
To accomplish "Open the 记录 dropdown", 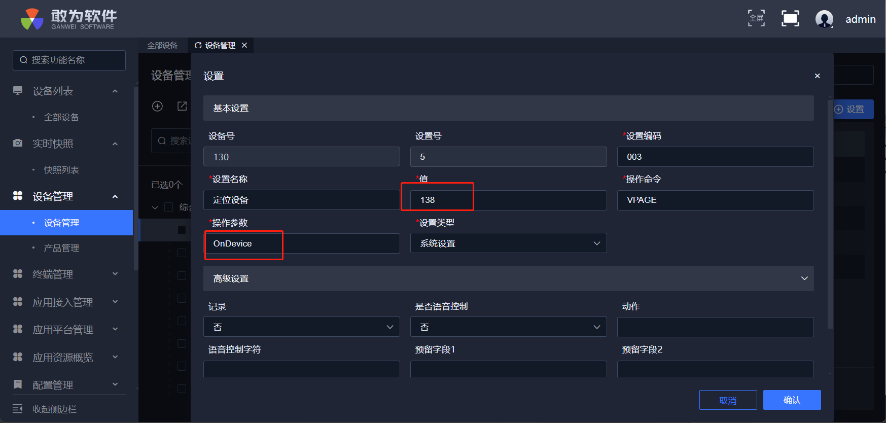I will click(301, 327).
